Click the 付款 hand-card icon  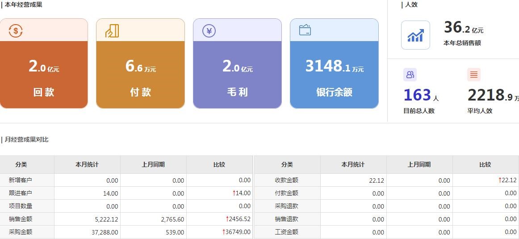tap(112, 31)
